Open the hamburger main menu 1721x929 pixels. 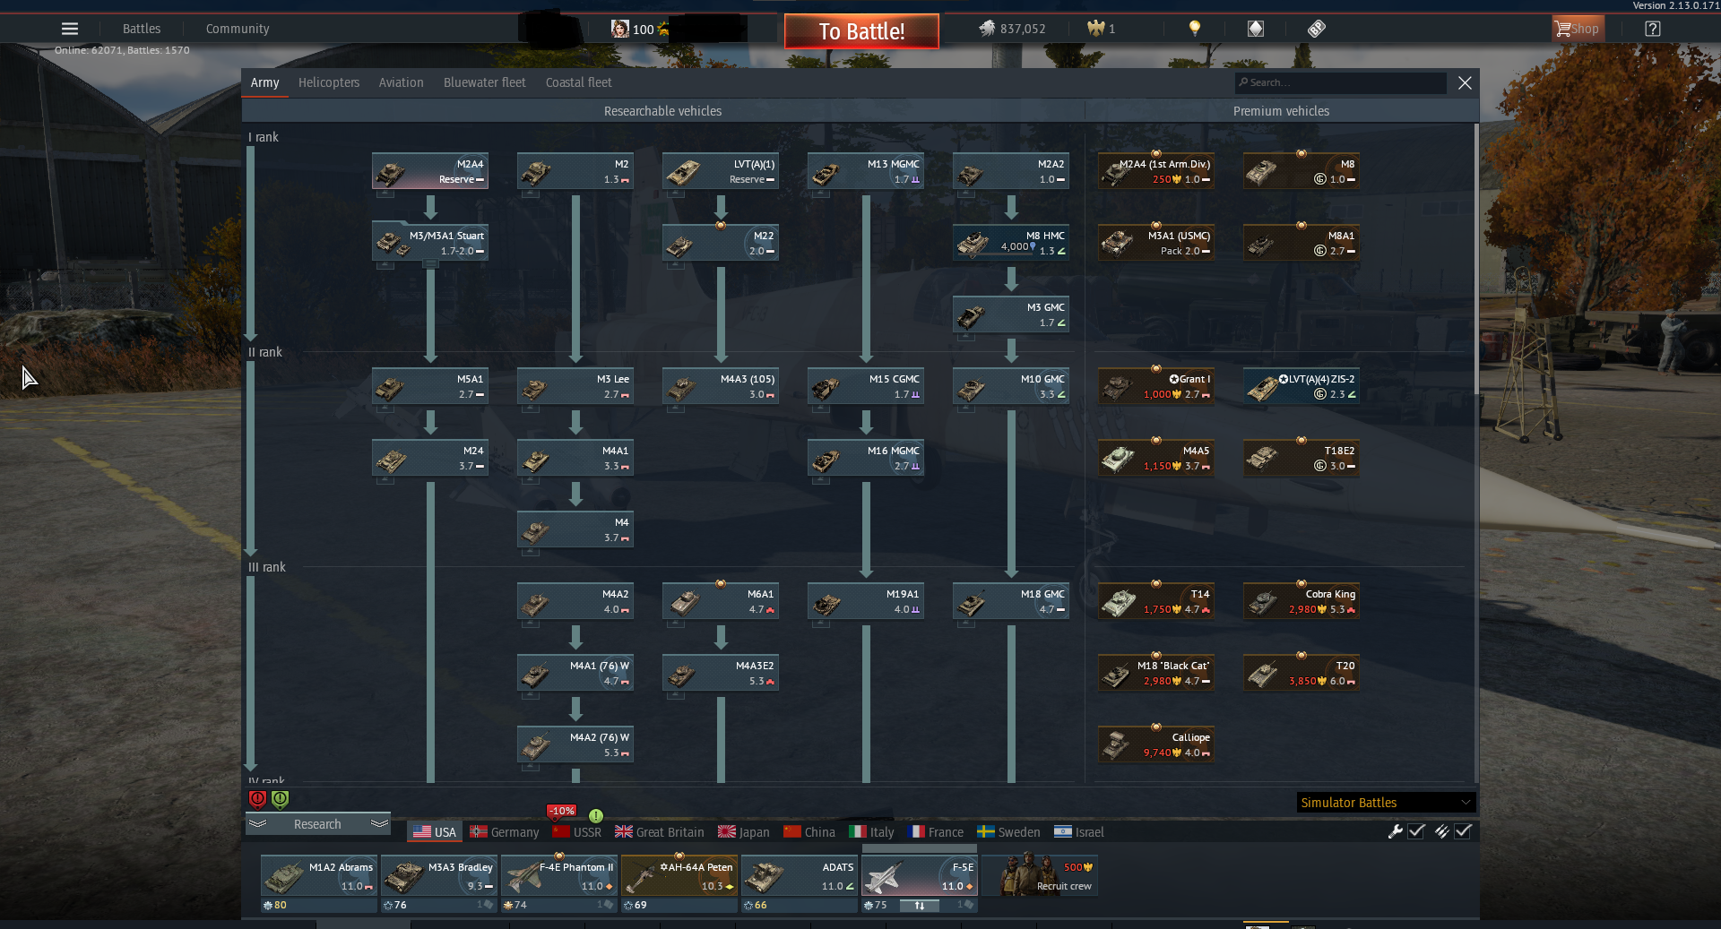[70, 29]
